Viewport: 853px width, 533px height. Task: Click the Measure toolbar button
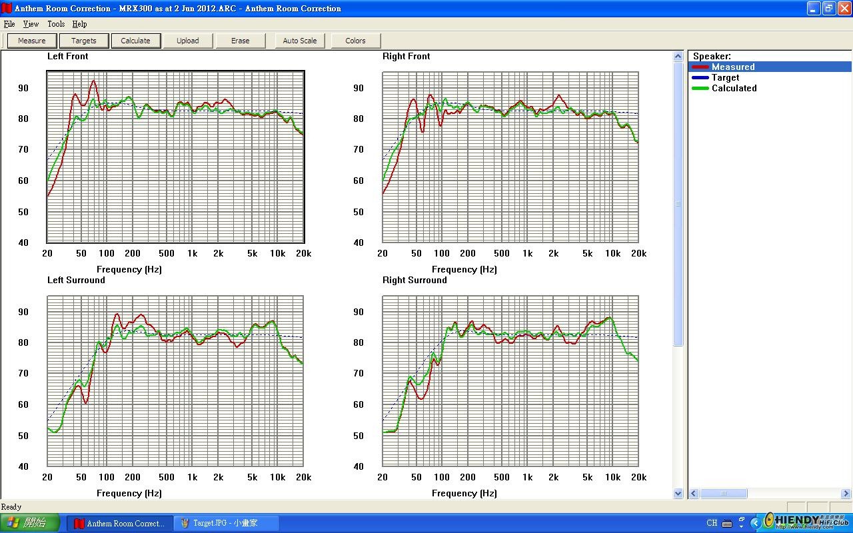(x=32, y=41)
